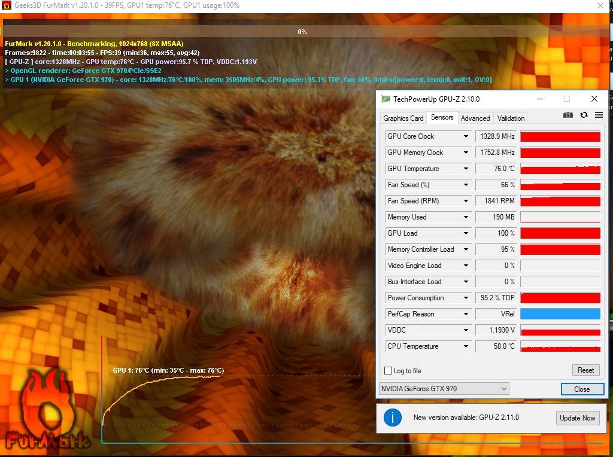Take a GPU-Z screenshot with camera icon
613x457 pixels.
[568, 115]
